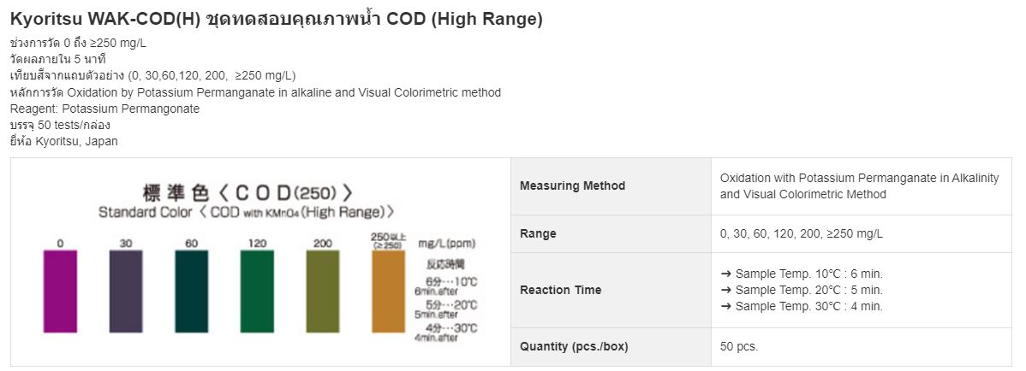Screen dimensions: 1026x371
Task: Click the Sample Temp. 10°C : 6 min. line
Action: pos(802,274)
